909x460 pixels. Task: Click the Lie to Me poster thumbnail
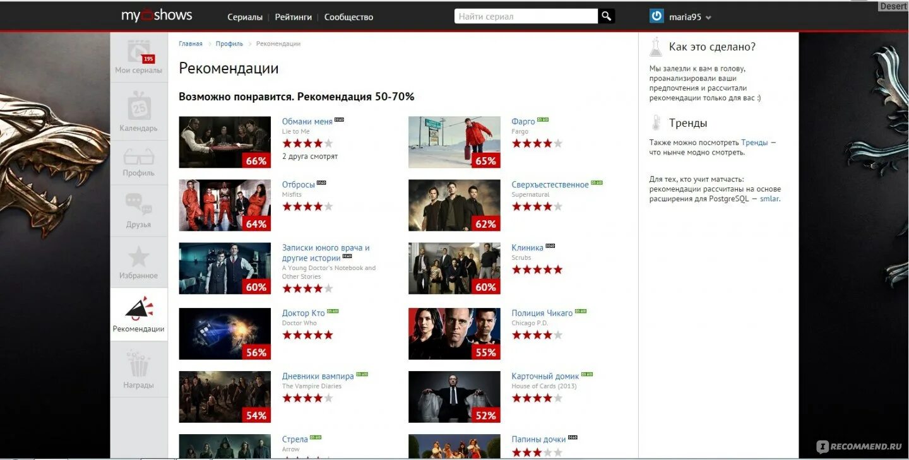[x=225, y=142]
